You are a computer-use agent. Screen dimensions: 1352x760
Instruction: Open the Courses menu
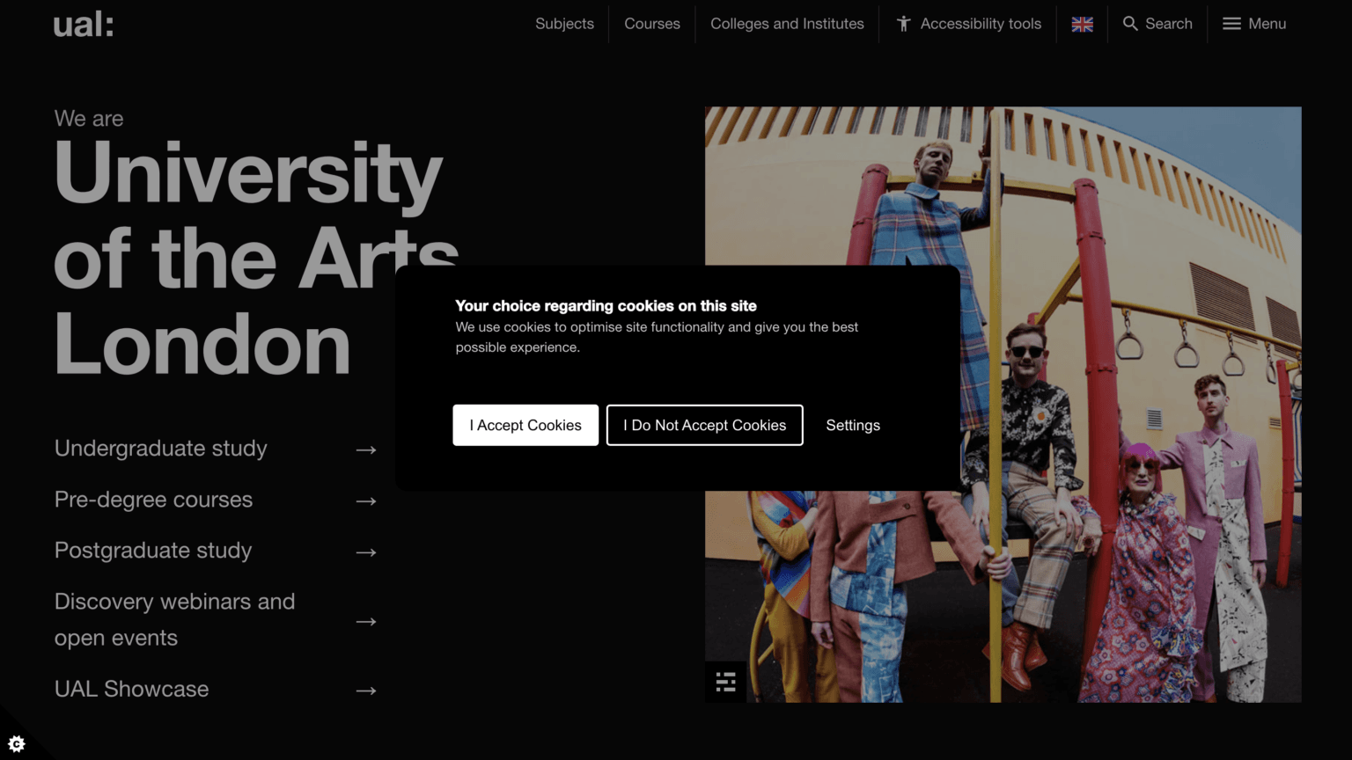click(652, 24)
